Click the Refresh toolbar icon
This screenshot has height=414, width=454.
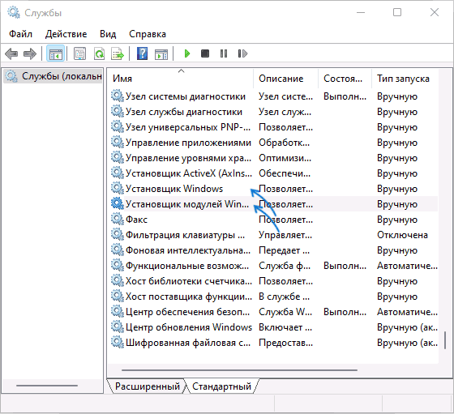pyautogui.click(x=99, y=53)
